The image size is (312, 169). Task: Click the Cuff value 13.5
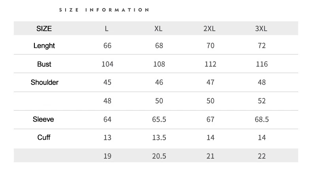tap(159, 137)
